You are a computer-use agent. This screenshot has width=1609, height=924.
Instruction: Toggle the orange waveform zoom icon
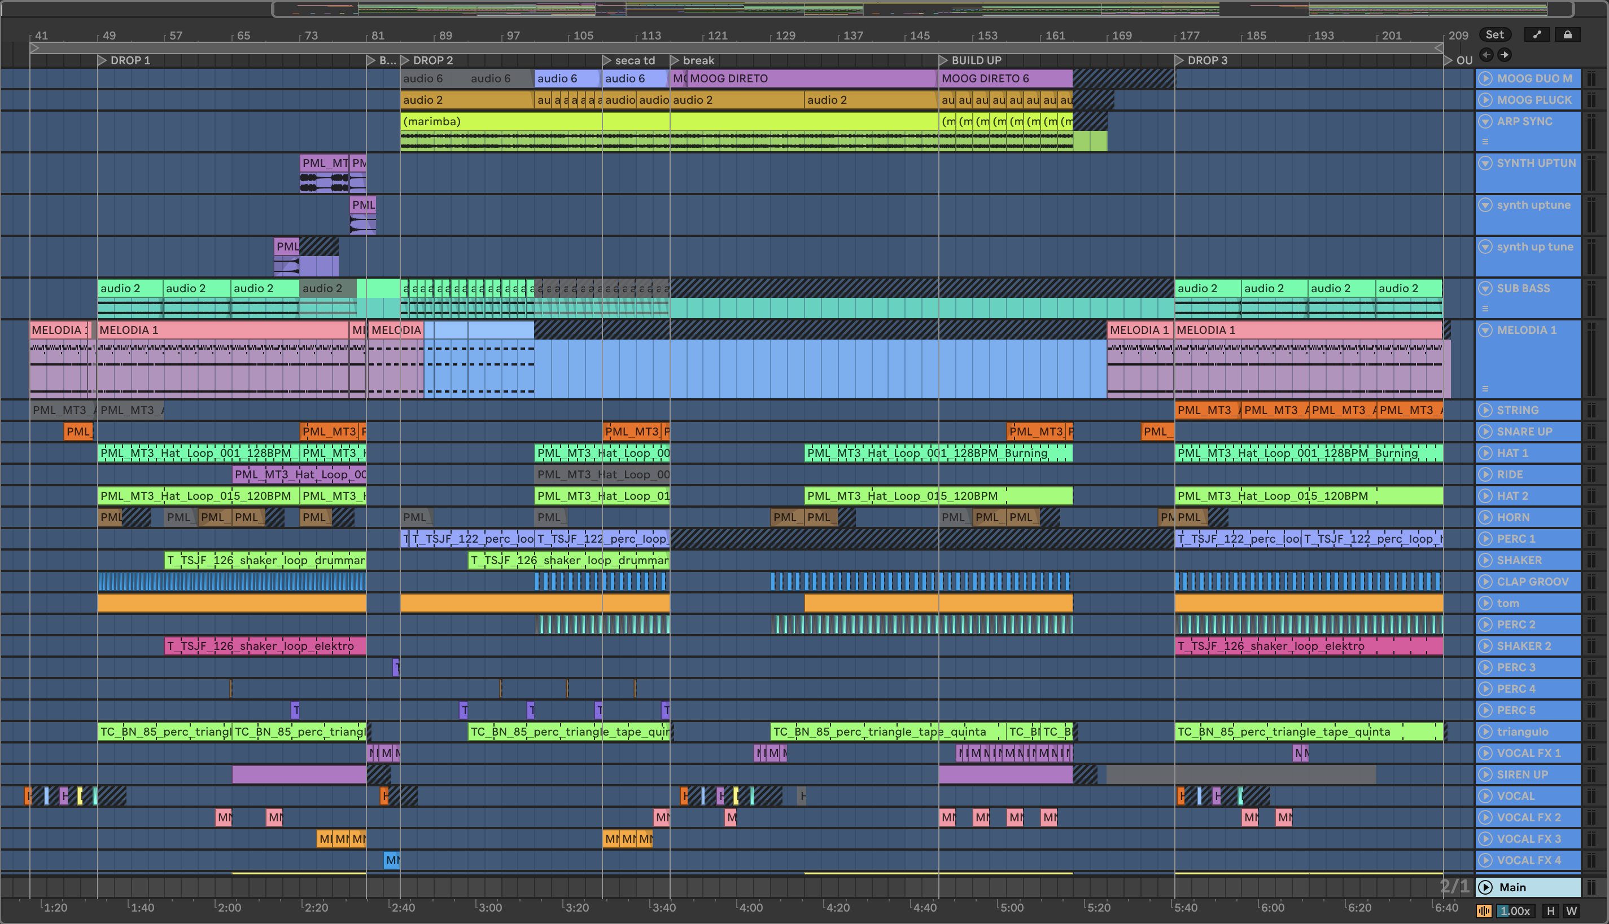(1484, 910)
